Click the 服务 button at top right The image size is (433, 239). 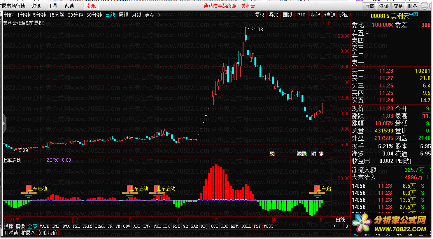pos(412,6)
